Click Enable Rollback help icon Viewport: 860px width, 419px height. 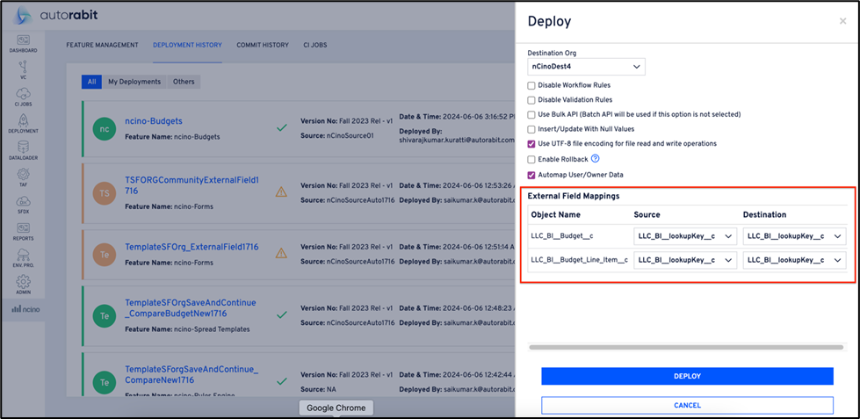point(595,159)
